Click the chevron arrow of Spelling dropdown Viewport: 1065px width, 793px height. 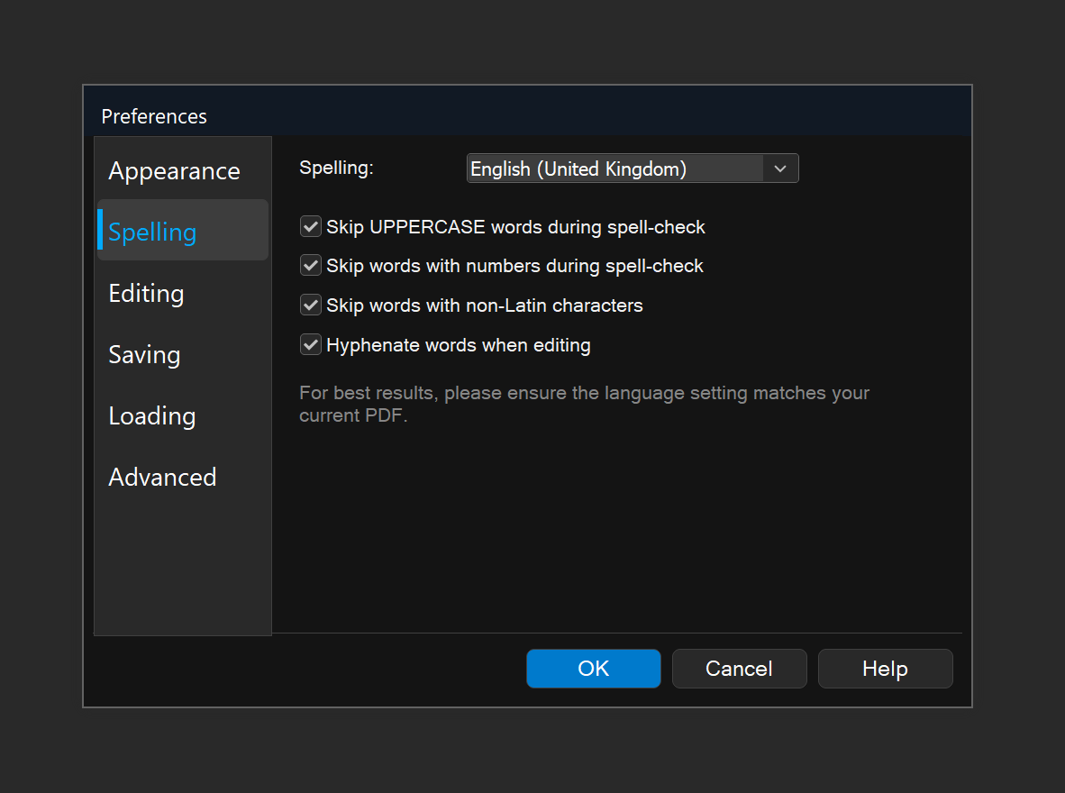780,169
